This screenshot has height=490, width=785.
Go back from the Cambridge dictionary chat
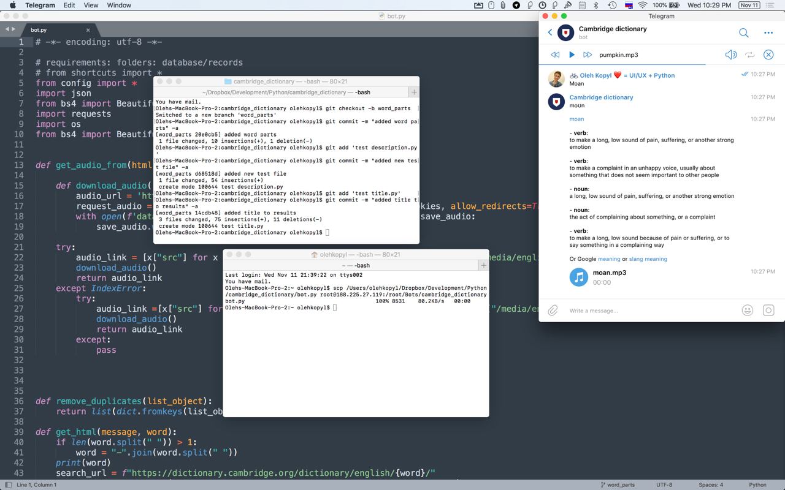click(x=550, y=32)
